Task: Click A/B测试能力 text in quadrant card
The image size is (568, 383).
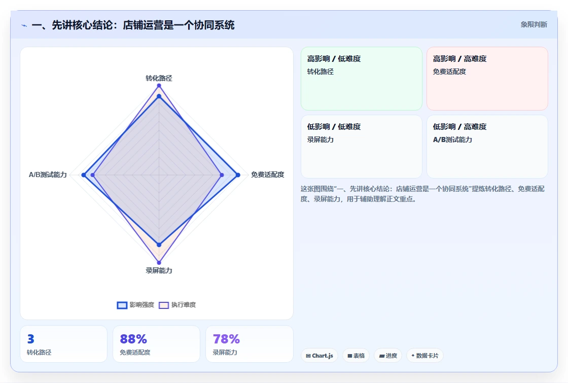Action: pyautogui.click(x=452, y=140)
